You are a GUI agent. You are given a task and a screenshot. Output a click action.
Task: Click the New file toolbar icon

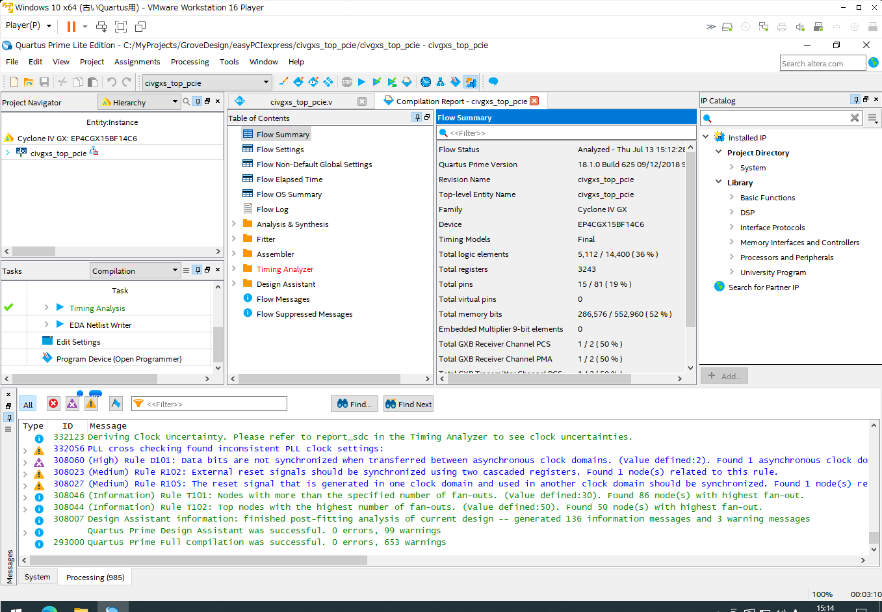click(x=14, y=82)
